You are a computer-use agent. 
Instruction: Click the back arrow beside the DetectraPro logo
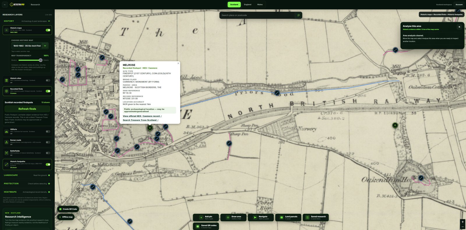point(5,5)
